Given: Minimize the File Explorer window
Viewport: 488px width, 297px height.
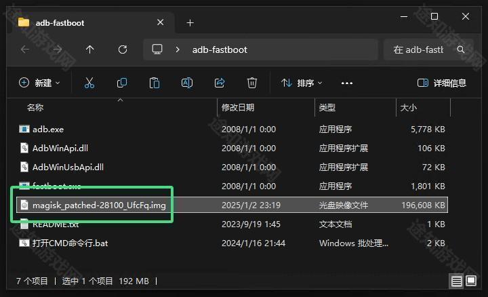Looking at the screenshot, I should click(404, 16).
